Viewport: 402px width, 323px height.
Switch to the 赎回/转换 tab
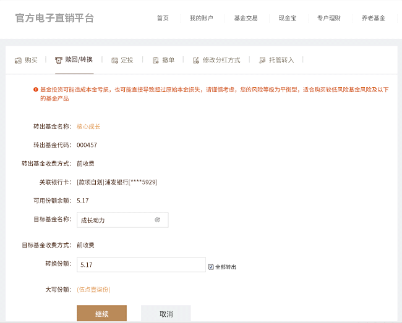click(x=74, y=60)
